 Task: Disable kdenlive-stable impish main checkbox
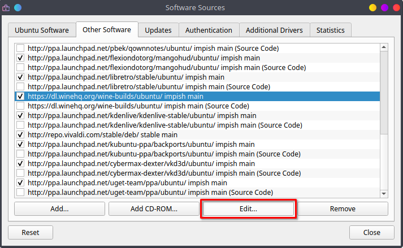(x=20, y=115)
